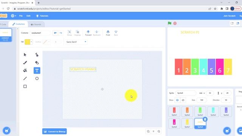Switch stage to large layout
The width and height of the screenshot is (242, 136).
point(238,23)
